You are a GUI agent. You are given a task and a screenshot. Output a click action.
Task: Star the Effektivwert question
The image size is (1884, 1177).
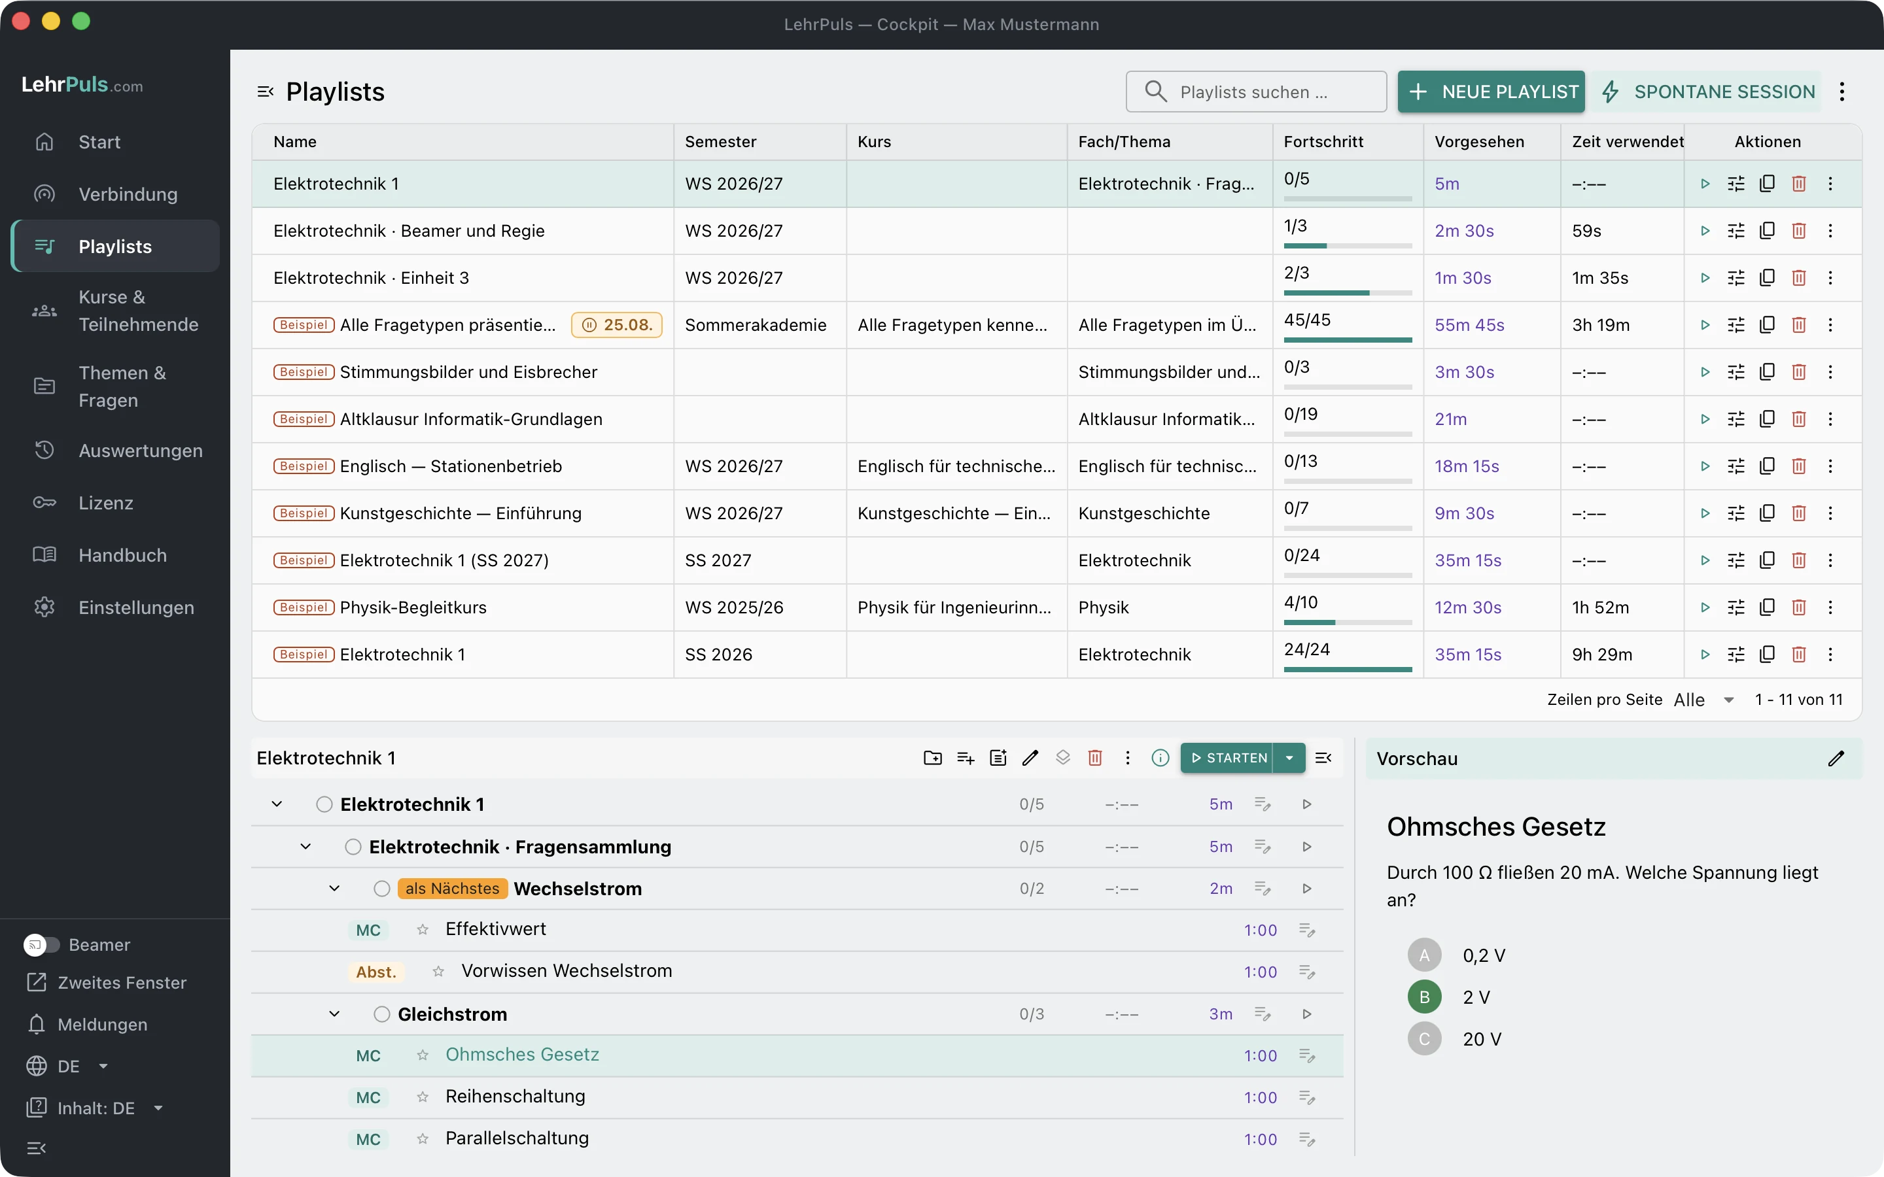tap(423, 929)
